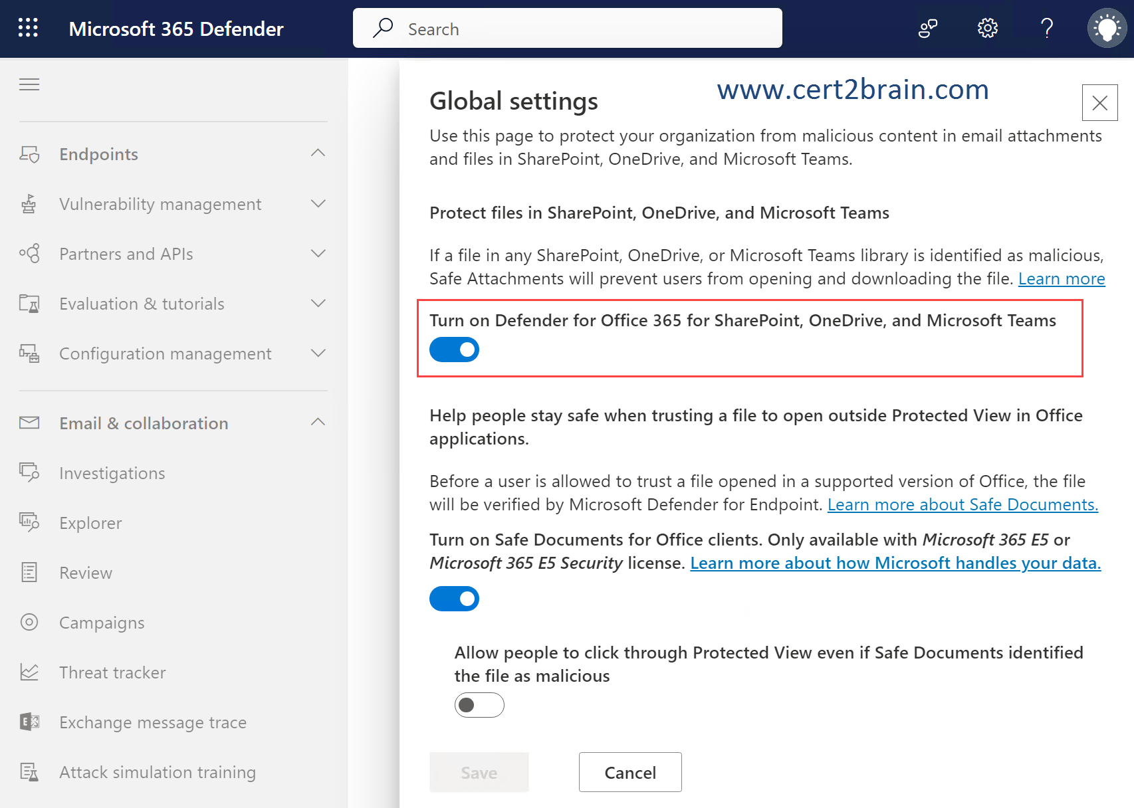Expand the Partners and APIs chevron
Screen dimensions: 1134x808
point(318,253)
